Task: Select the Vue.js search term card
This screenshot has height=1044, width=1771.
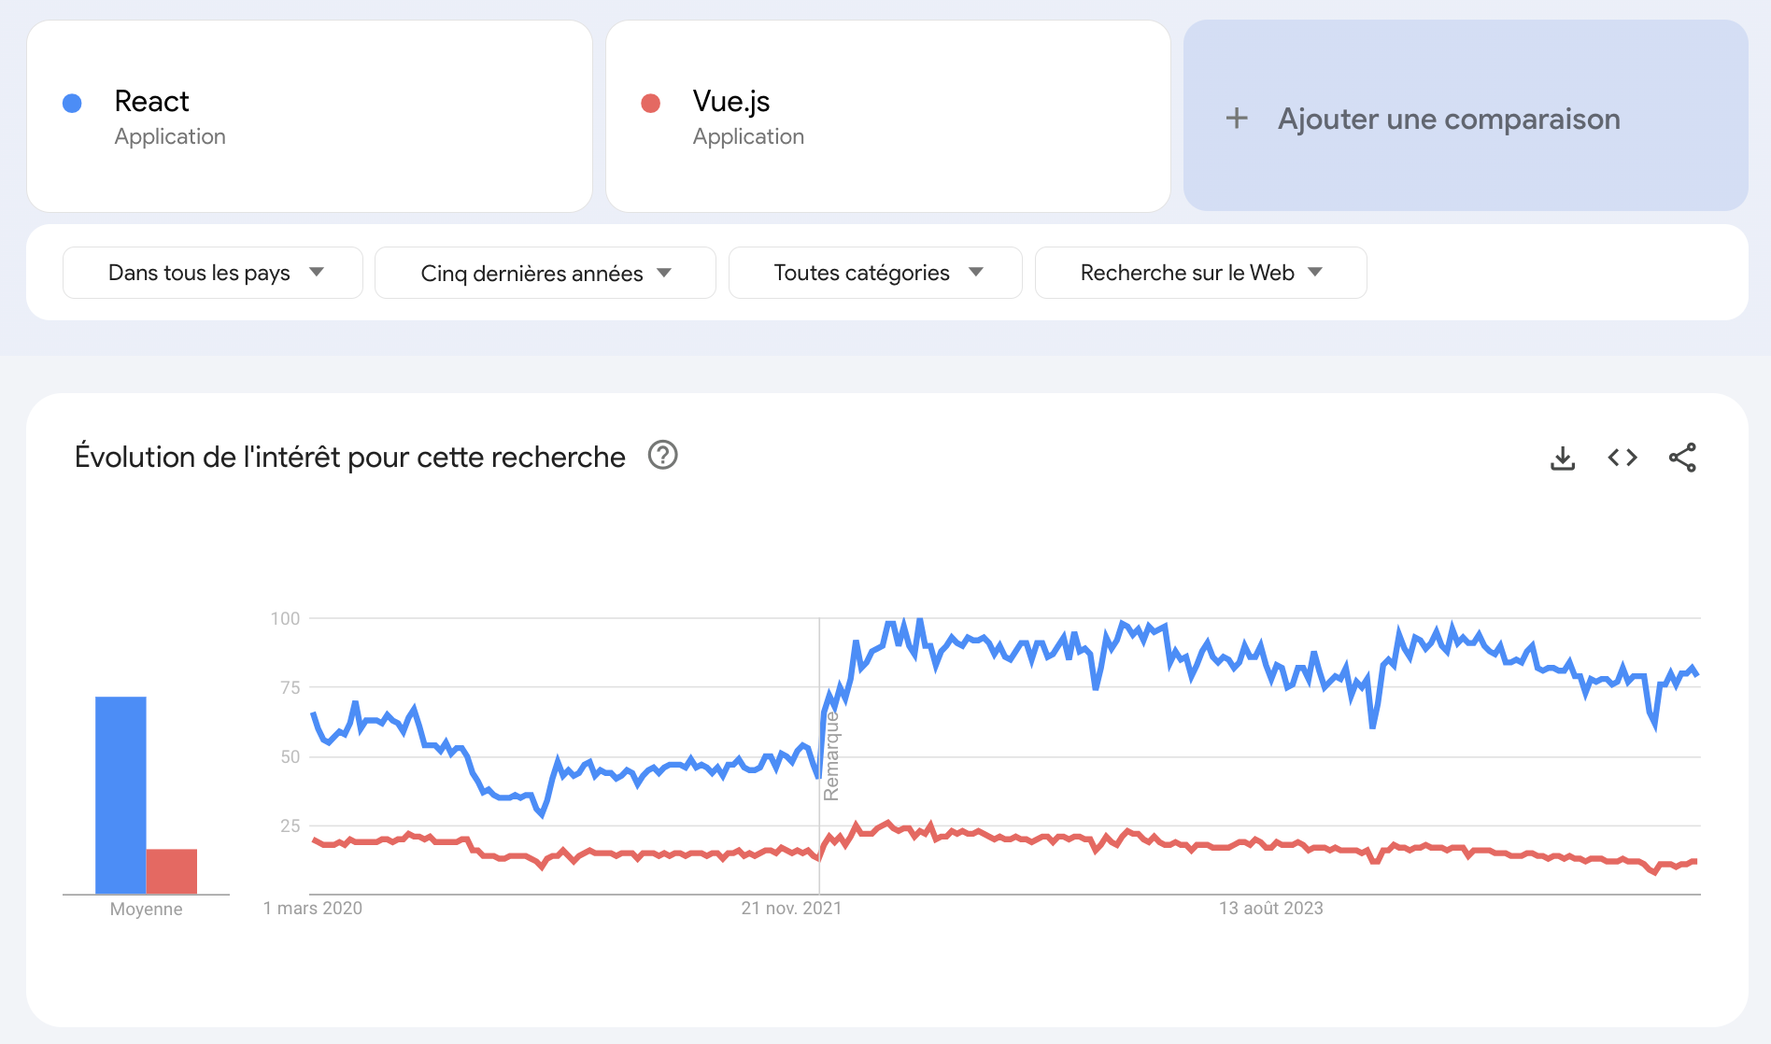Action: (x=887, y=117)
